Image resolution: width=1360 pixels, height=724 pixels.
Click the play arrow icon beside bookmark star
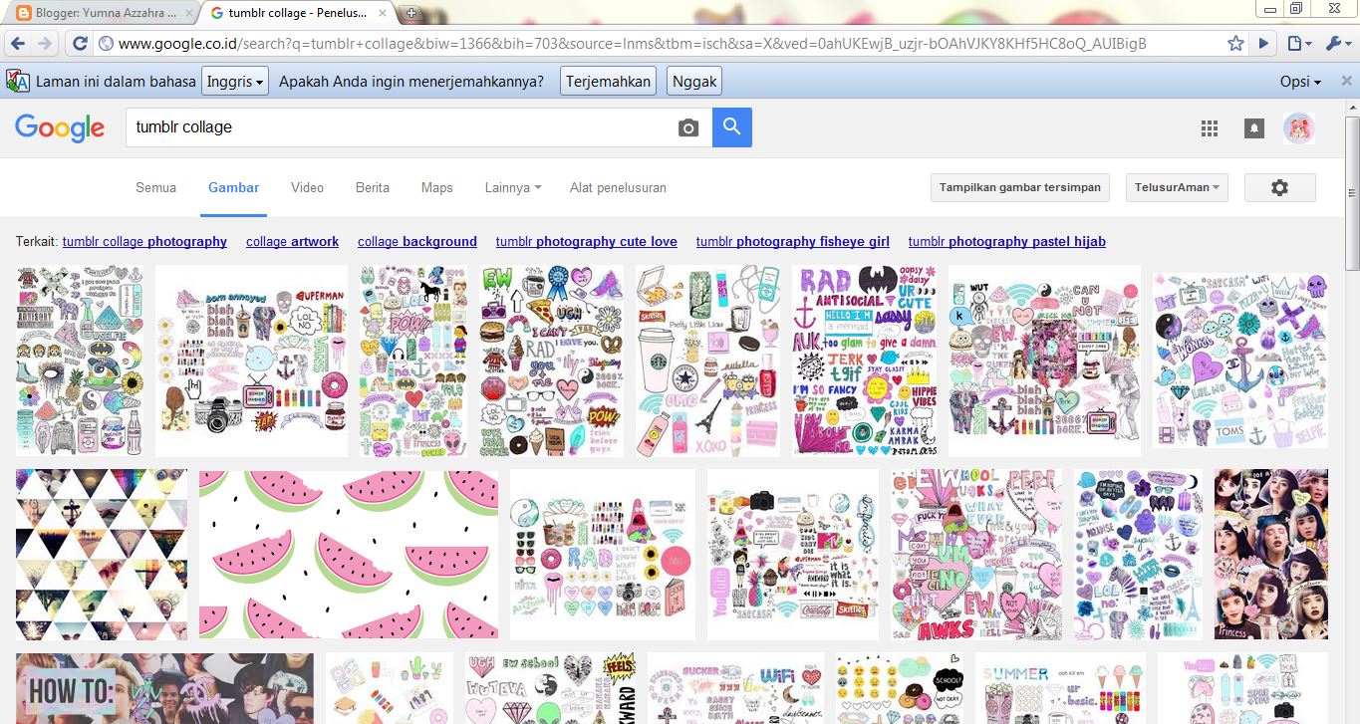(x=1263, y=44)
